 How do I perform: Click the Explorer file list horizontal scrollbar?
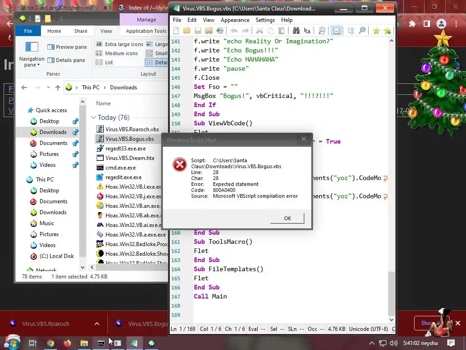click(x=132, y=267)
